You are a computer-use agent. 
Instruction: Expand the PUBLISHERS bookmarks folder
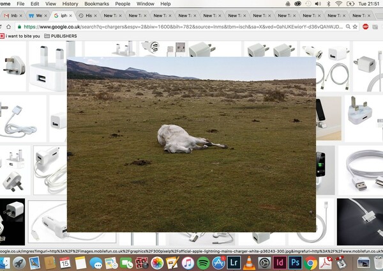click(61, 36)
